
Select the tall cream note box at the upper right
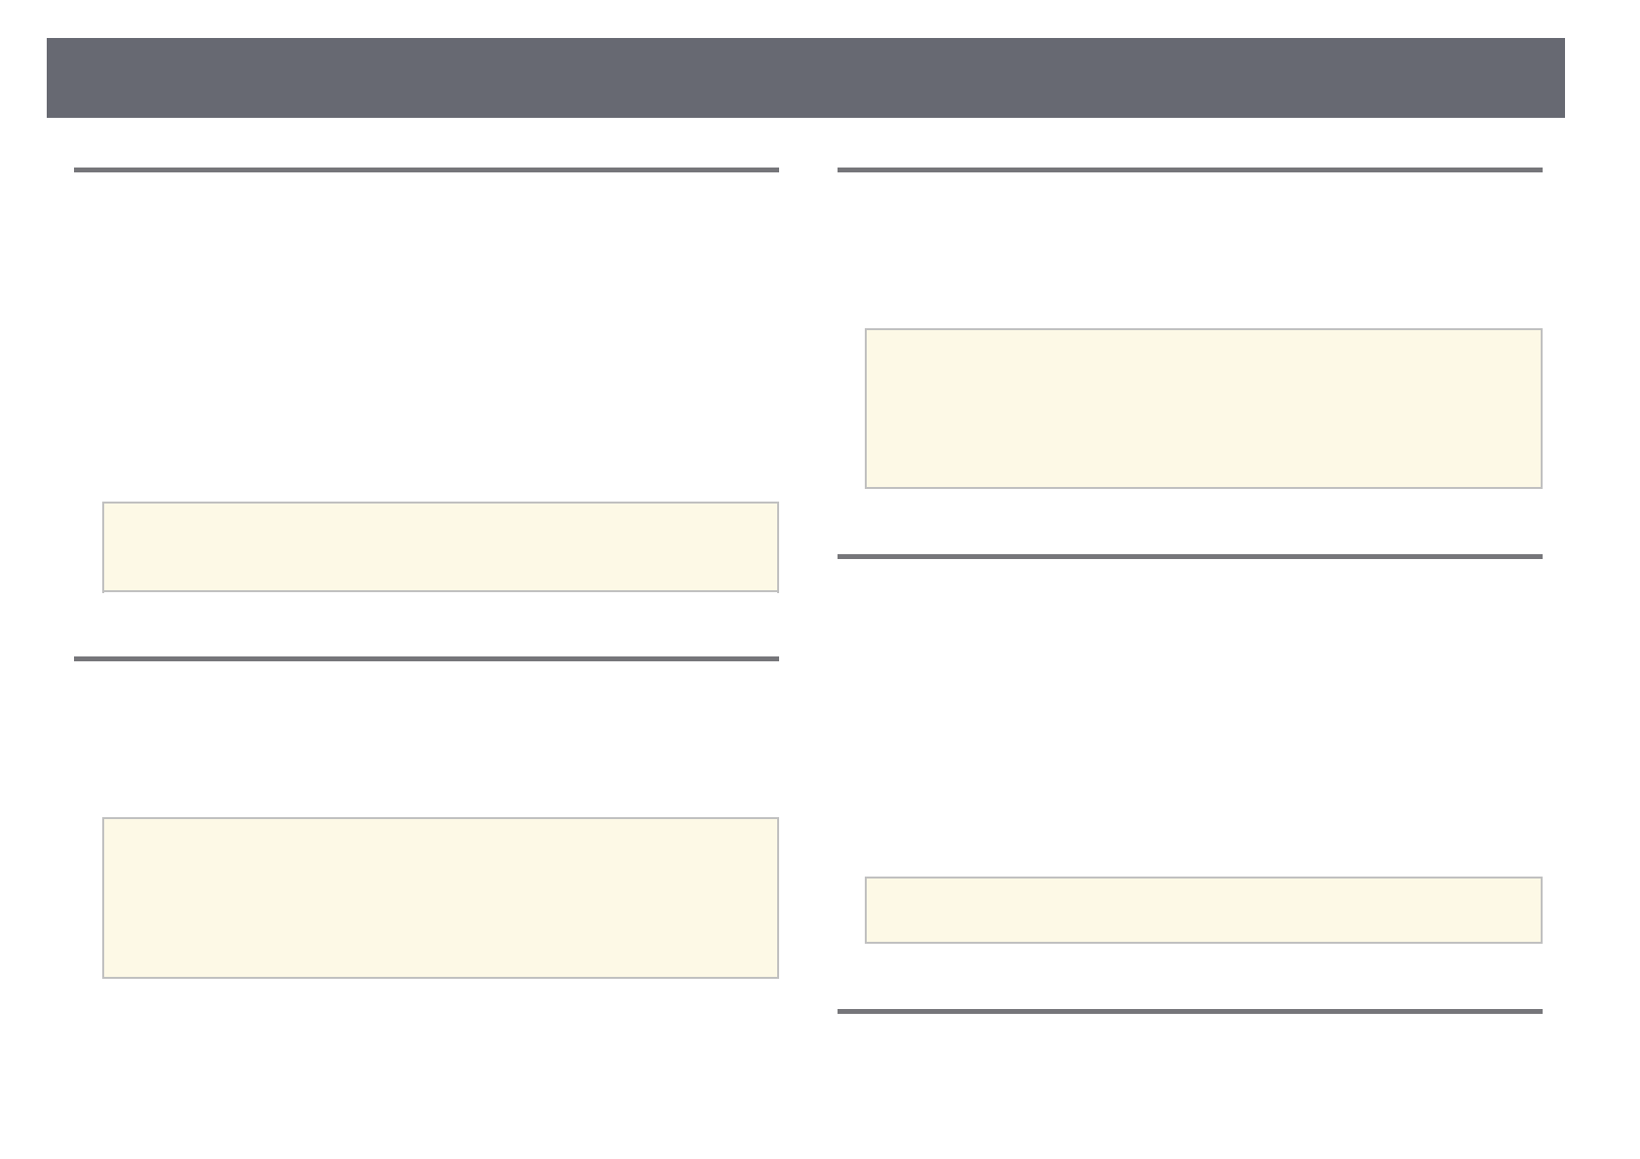coord(1203,408)
